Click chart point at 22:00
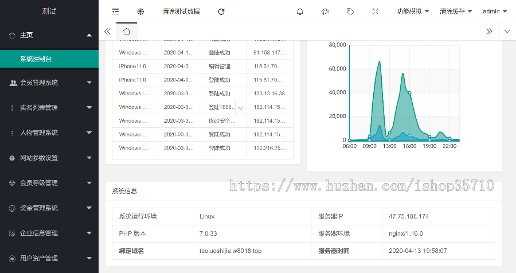Viewport: 516px width, 273px height. 449,138
